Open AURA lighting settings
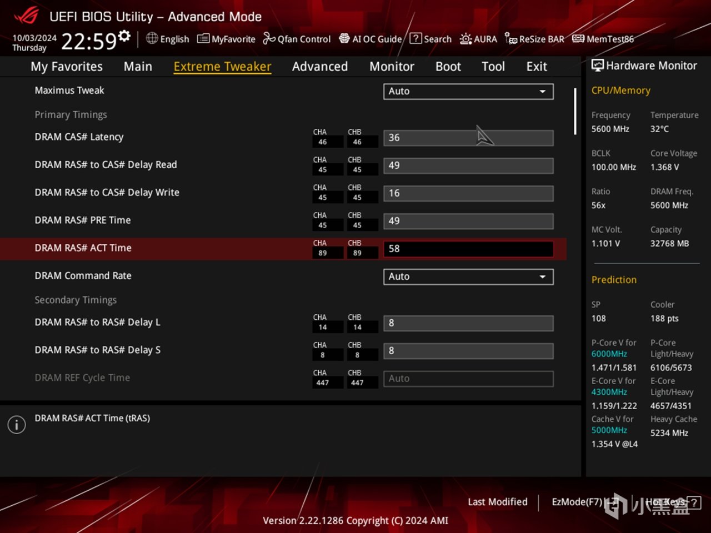The height and width of the screenshot is (533, 711). click(x=485, y=39)
